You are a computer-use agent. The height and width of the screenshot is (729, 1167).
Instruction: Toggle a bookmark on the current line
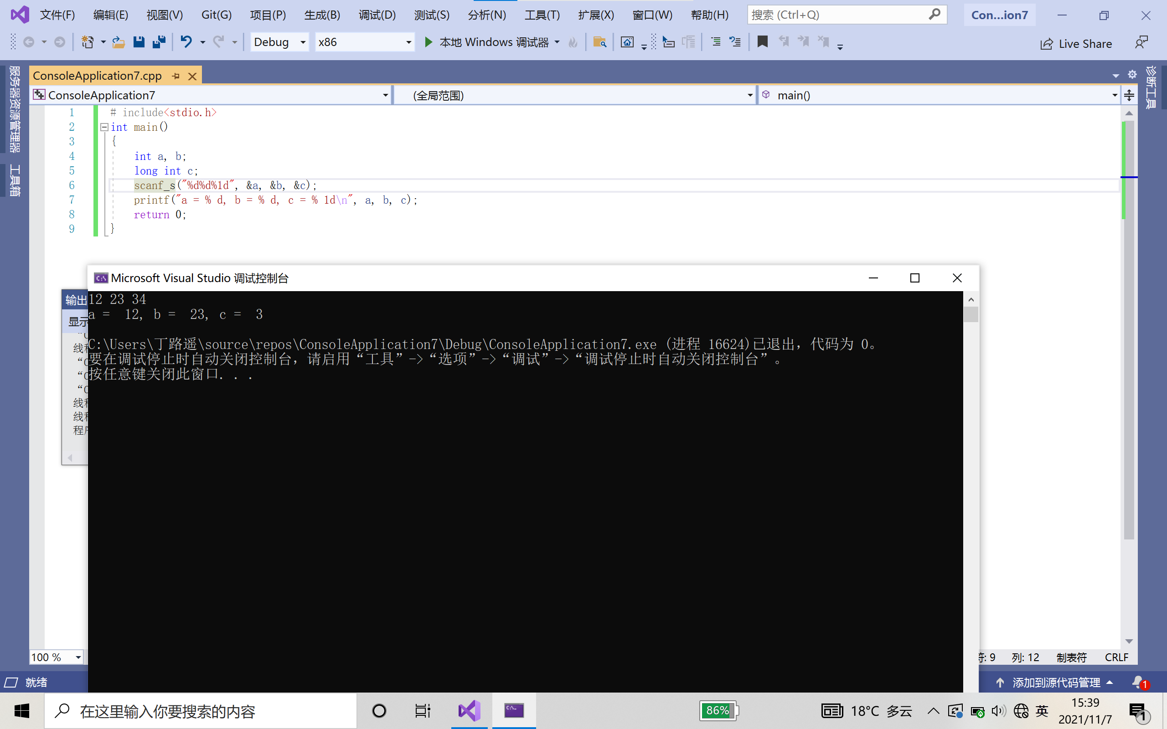pos(762,42)
